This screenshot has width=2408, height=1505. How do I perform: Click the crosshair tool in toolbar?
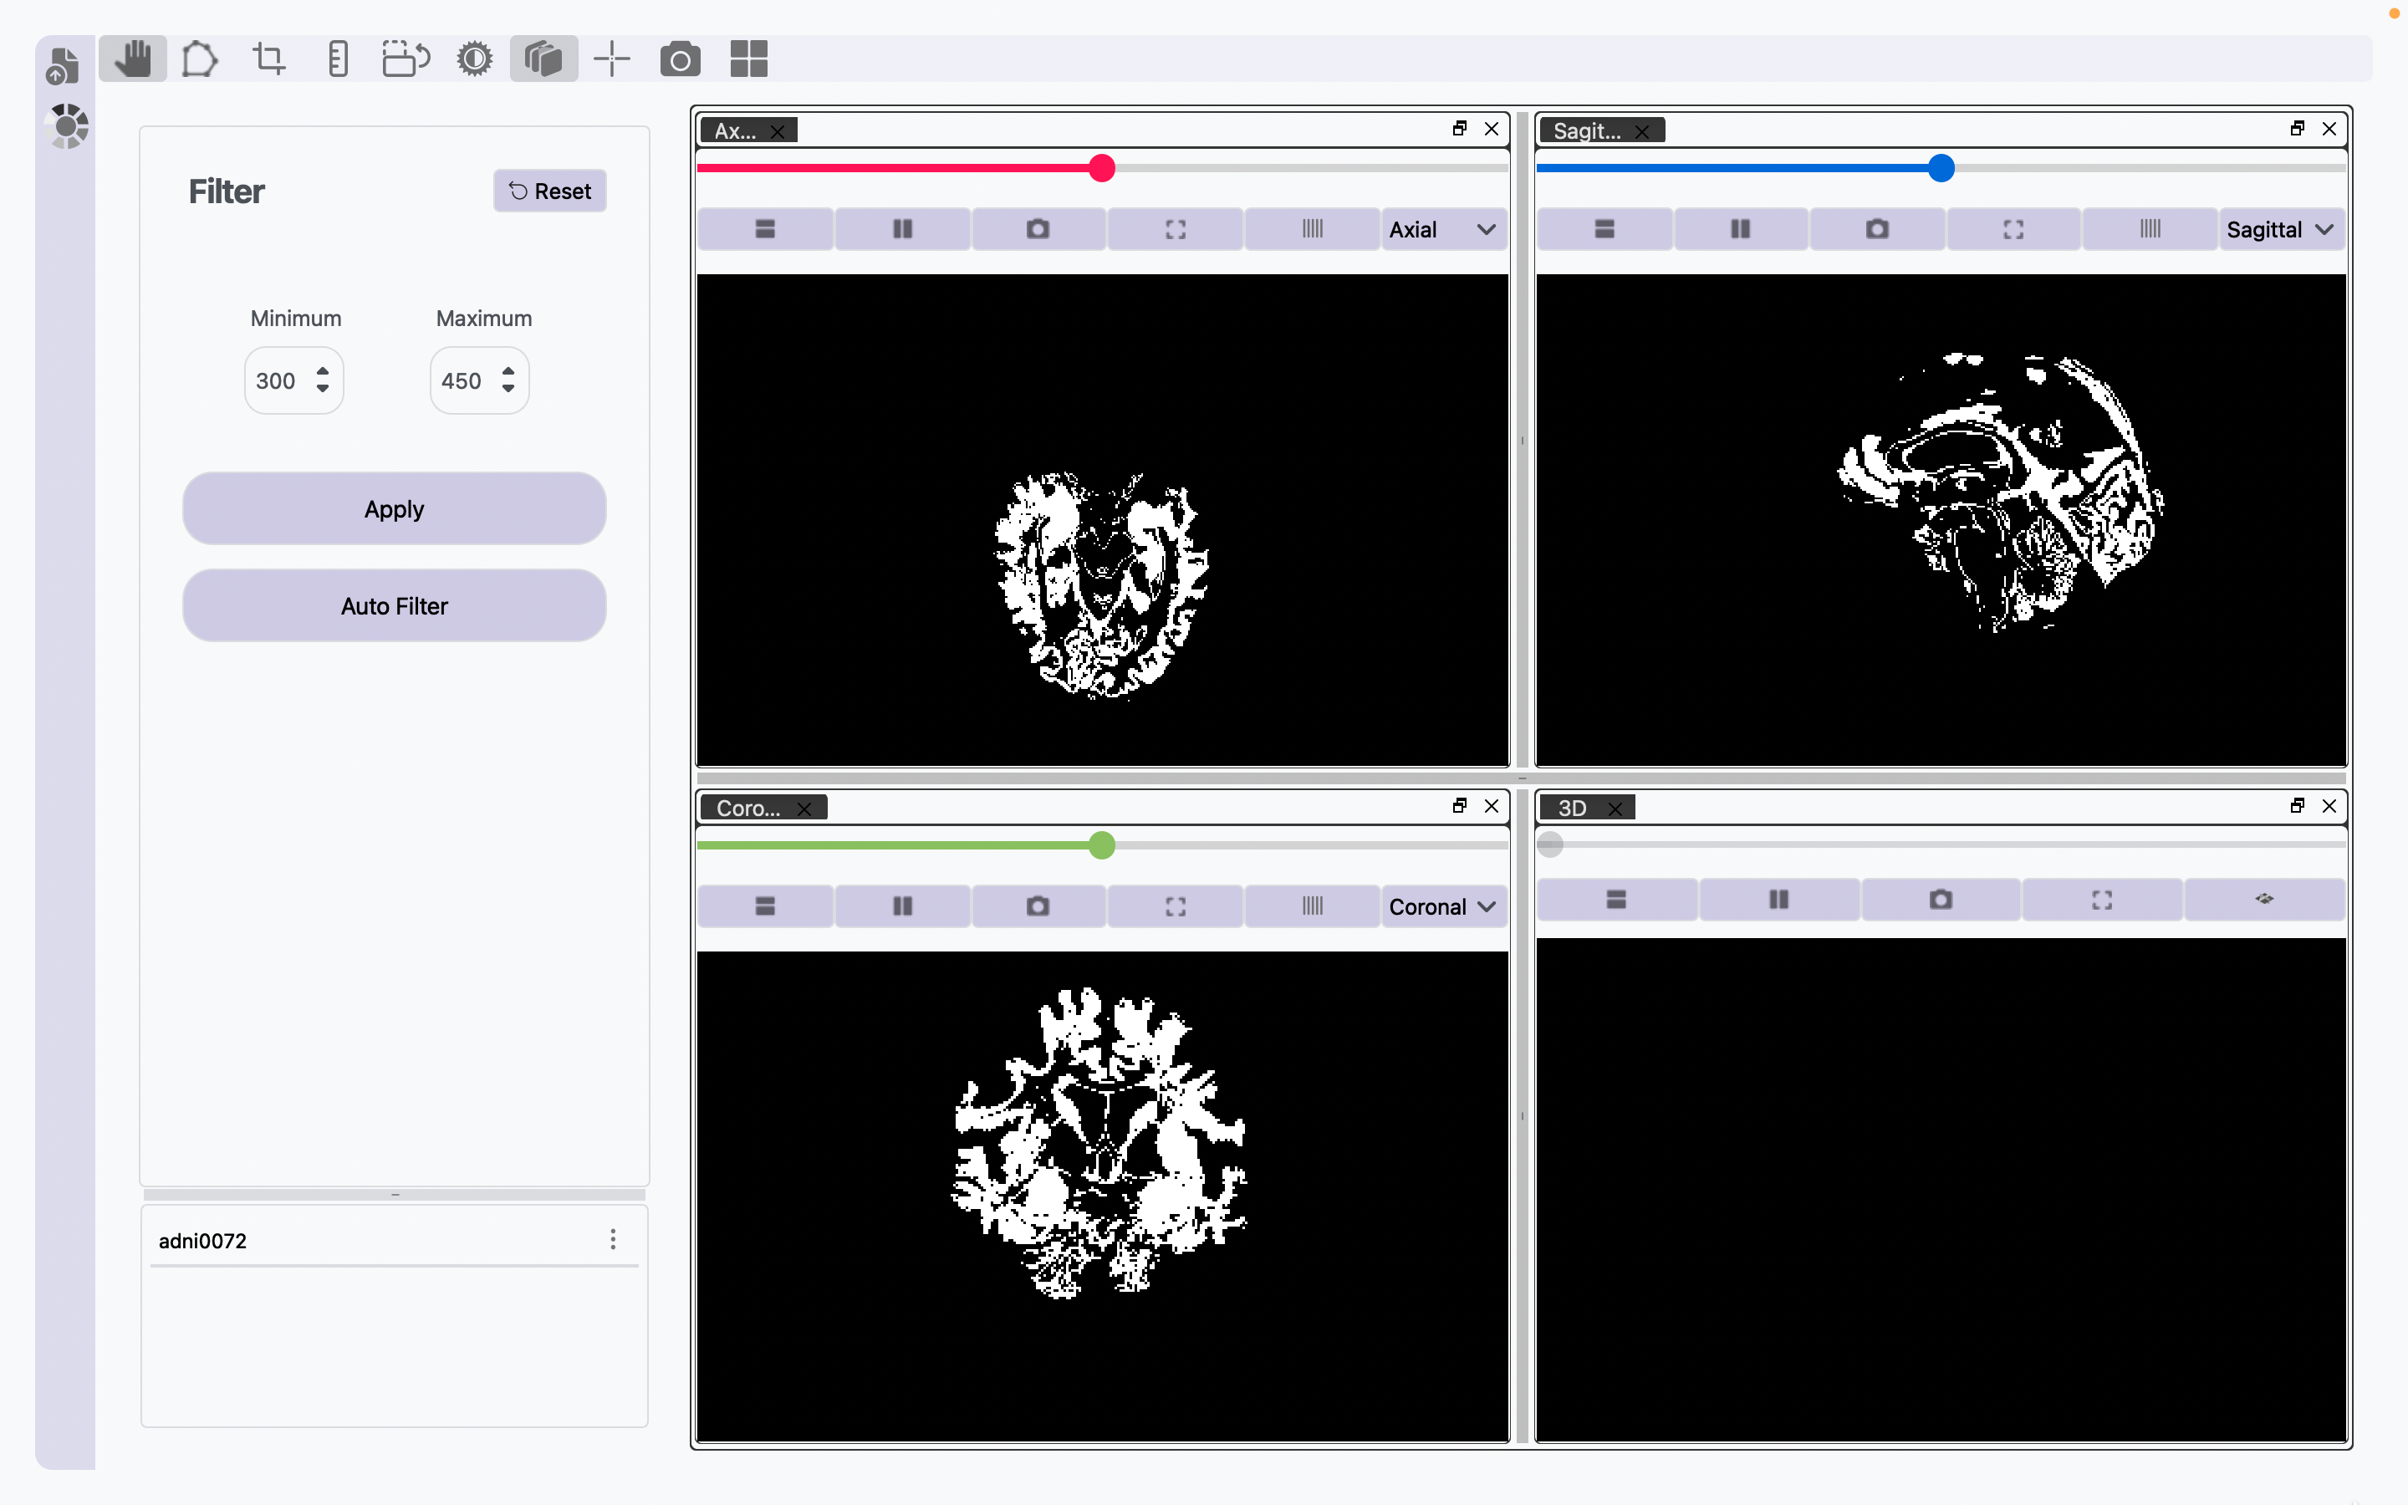[x=612, y=59]
